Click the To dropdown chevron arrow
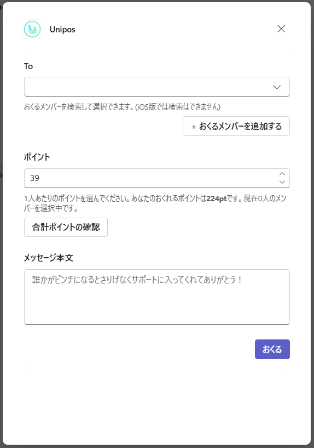The width and height of the screenshot is (314, 448). pyautogui.click(x=277, y=87)
